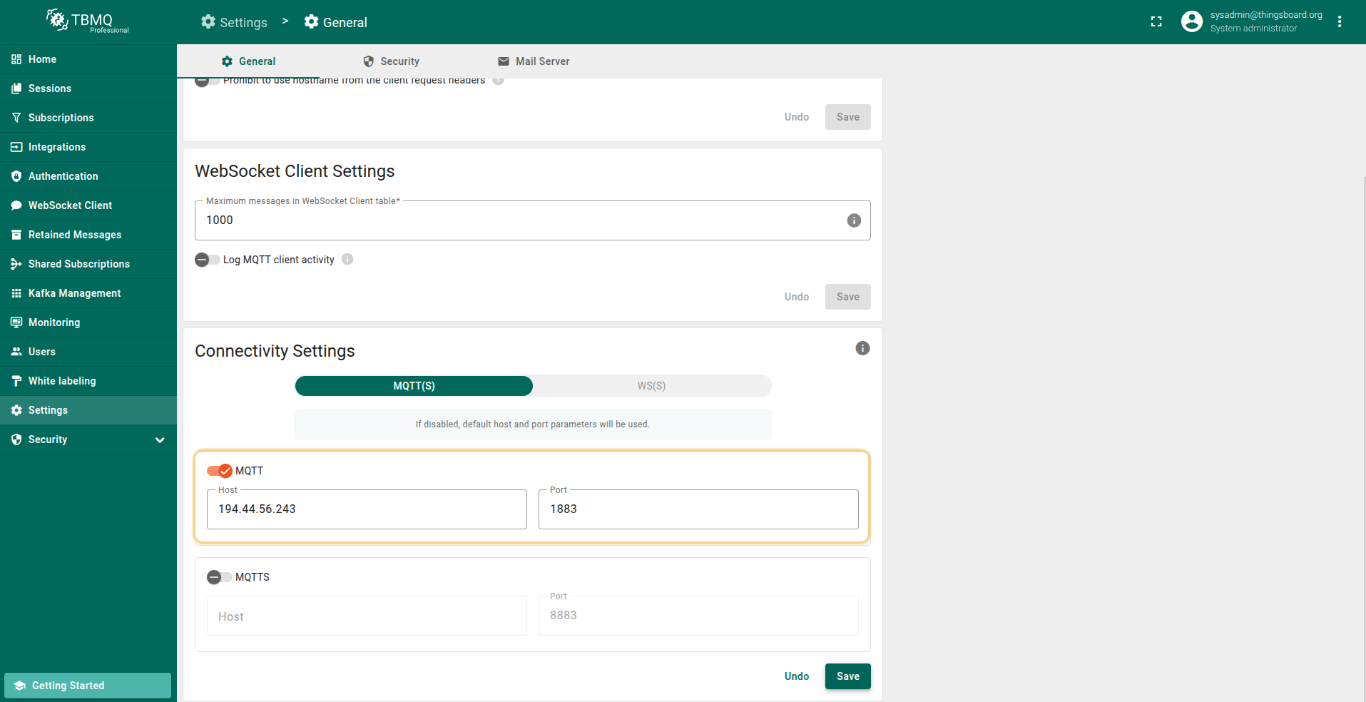Save the Connectivity Settings

(847, 676)
